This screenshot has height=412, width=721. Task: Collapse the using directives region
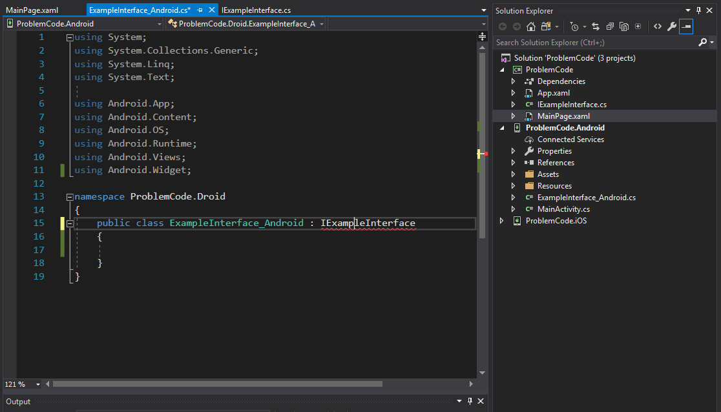(70, 37)
